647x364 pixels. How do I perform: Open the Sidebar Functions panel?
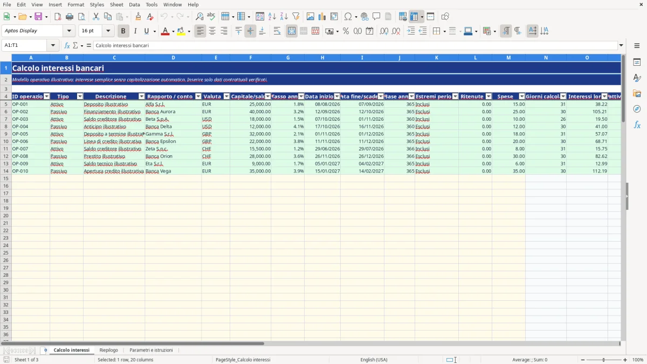[637, 125]
